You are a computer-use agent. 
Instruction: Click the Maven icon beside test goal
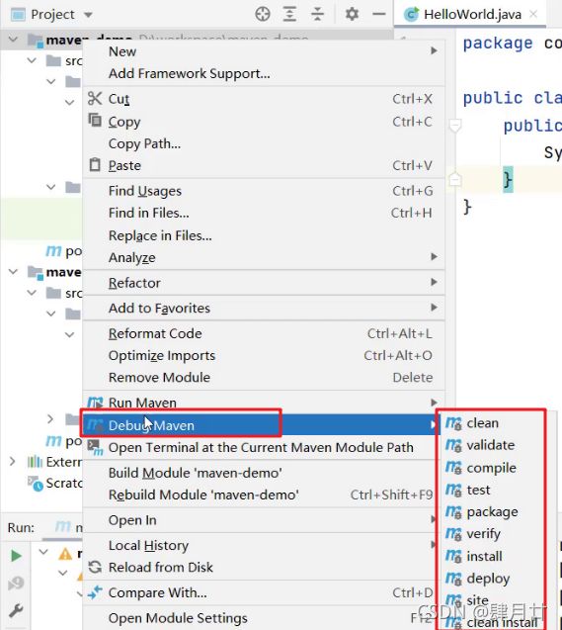pyautogui.click(x=453, y=490)
